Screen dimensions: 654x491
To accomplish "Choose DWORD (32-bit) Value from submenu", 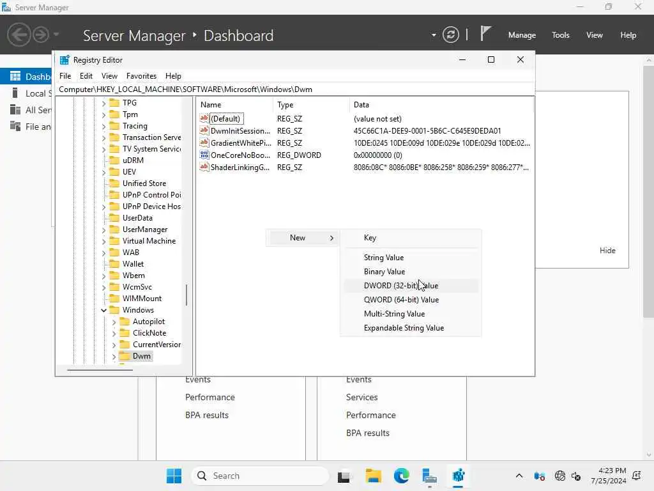I will [x=411, y=286].
